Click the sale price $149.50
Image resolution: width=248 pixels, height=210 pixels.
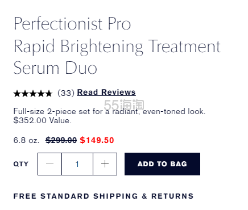pos(97,140)
